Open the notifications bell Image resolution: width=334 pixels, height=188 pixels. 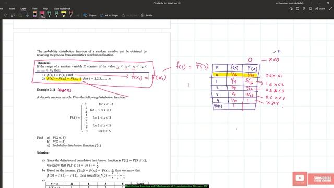(x=311, y=9)
